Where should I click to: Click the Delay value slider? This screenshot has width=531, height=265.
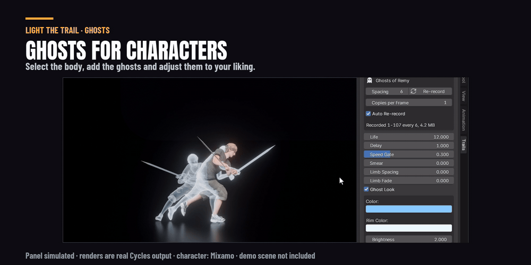[x=409, y=146]
